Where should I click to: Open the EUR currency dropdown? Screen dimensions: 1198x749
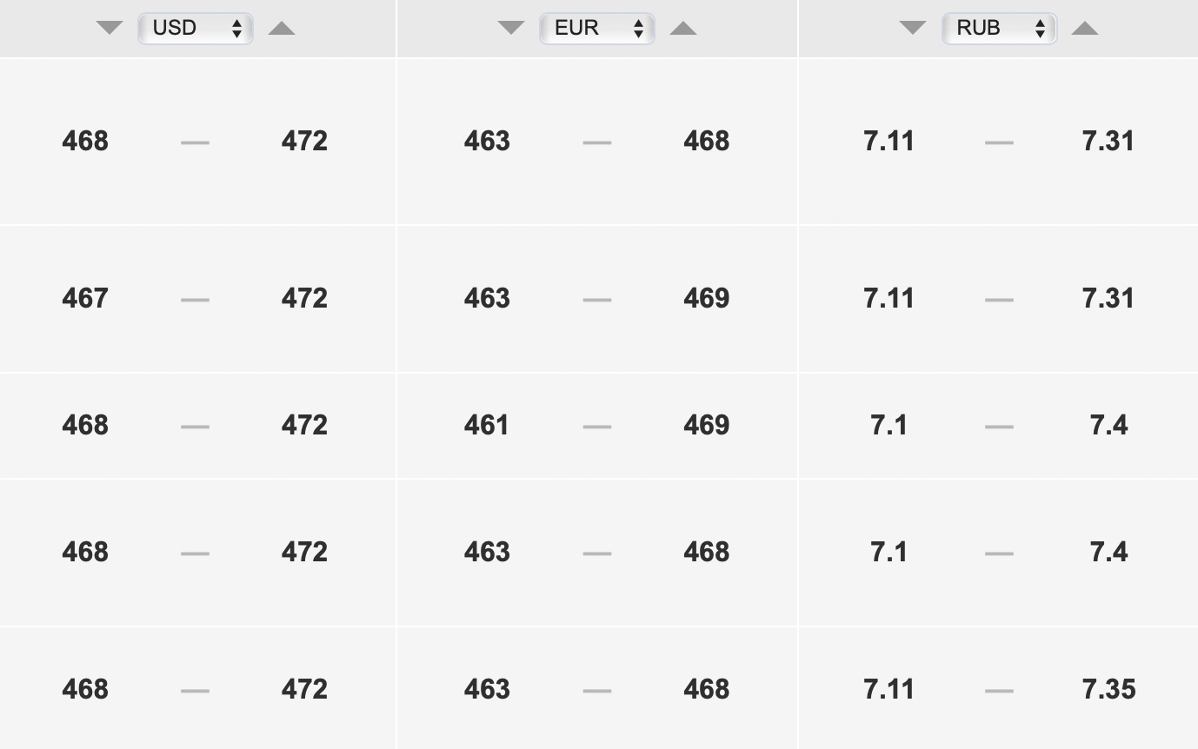tap(597, 28)
